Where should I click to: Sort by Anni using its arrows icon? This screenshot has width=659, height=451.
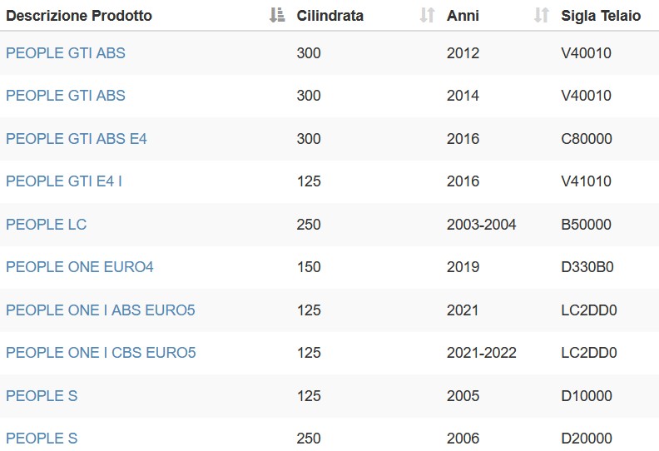pyautogui.click(x=542, y=15)
